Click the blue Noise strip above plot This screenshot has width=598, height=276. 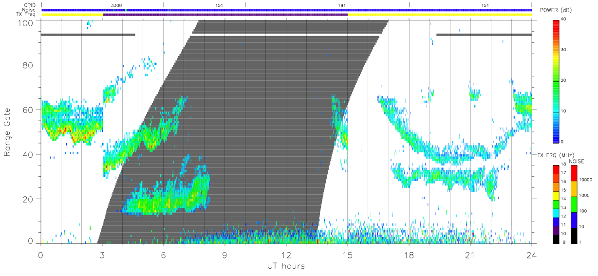coord(286,10)
